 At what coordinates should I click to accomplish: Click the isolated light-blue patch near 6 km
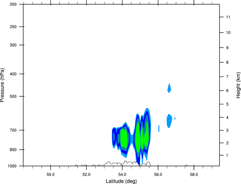(169, 88)
